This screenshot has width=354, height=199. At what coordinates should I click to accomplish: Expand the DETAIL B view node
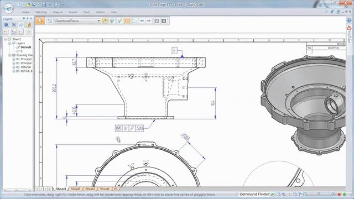[x=14, y=71]
